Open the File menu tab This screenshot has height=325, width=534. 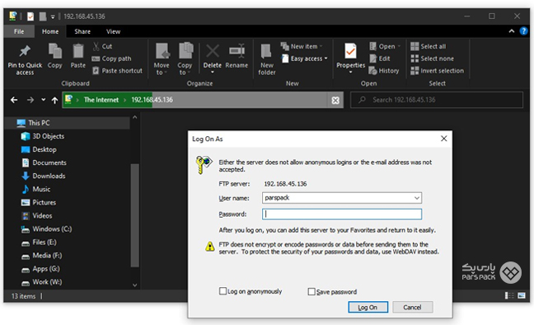[19, 31]
